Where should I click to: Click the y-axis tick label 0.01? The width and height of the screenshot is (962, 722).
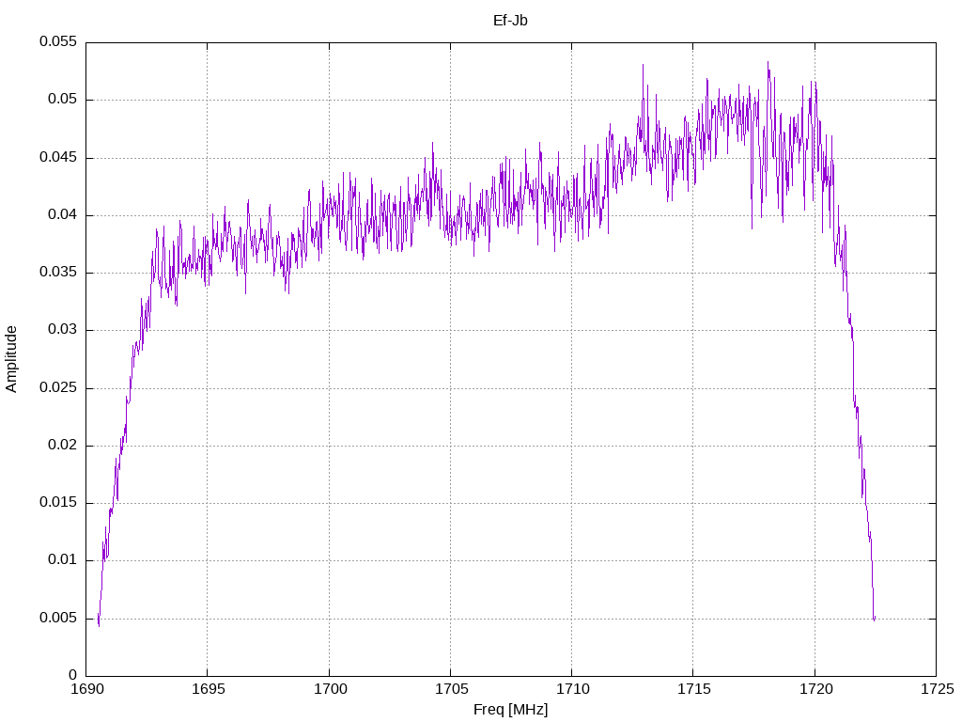point(63,560)
